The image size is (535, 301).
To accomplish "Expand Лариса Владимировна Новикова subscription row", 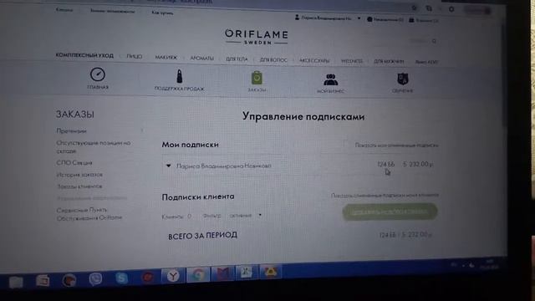I will point(168,166).
